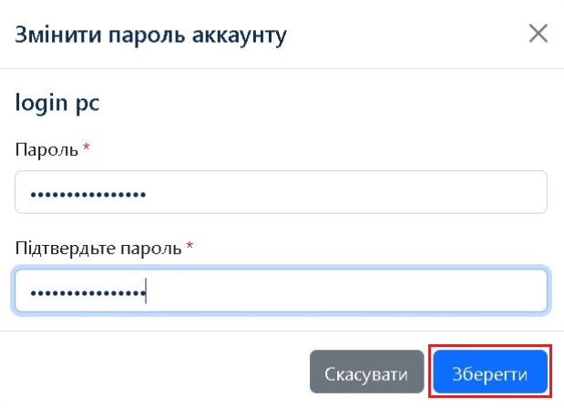Focus the Підтвердьте пароль input field
This screenshot has height=408, width=564.
click(x=281, y=291)
